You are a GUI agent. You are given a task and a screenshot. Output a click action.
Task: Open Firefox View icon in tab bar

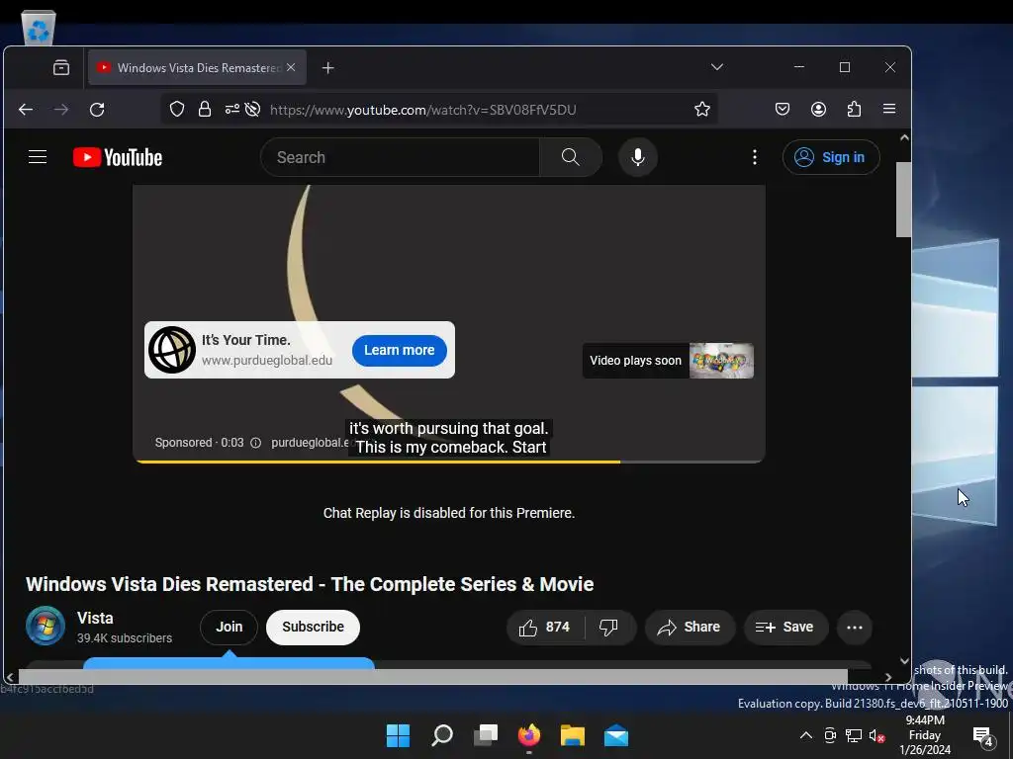pos(61,67)
